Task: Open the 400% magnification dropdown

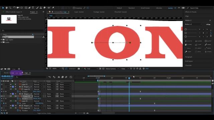Action: (x=57, y=69)
